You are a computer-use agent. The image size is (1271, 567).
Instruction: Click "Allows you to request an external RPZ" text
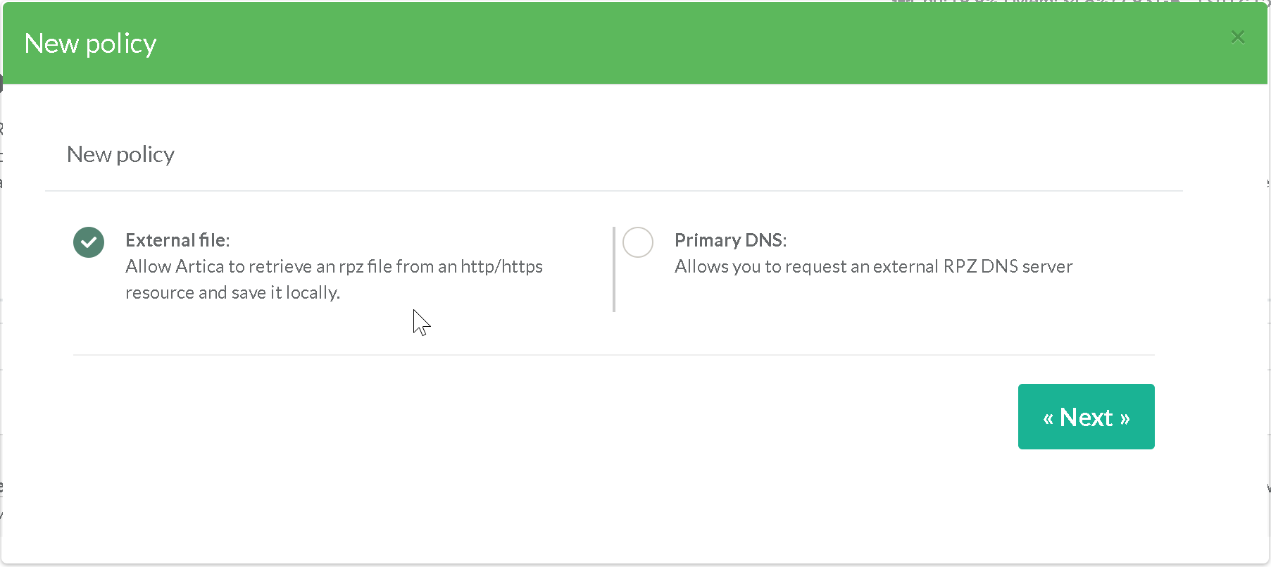click(x=807, y=266)
